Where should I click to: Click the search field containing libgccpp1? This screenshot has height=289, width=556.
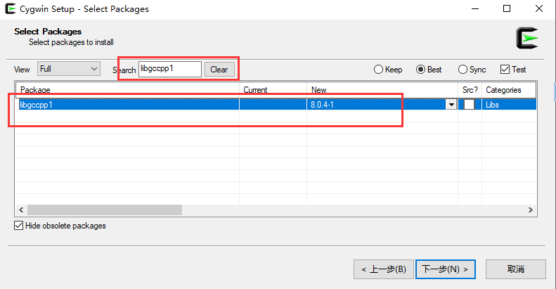pos(170,69)
